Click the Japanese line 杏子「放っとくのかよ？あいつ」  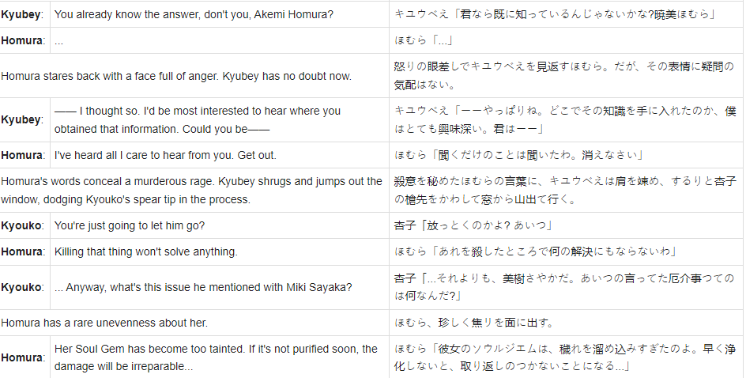(x=473, y=225)
